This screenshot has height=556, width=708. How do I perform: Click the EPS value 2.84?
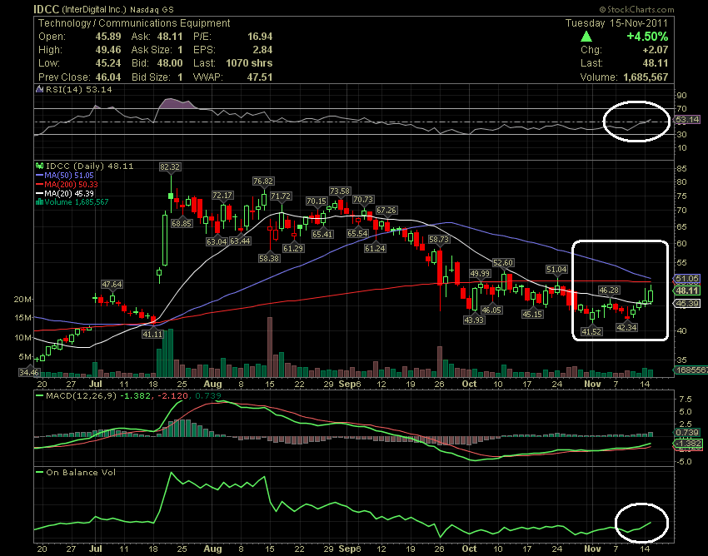click(x=262, y=50)
